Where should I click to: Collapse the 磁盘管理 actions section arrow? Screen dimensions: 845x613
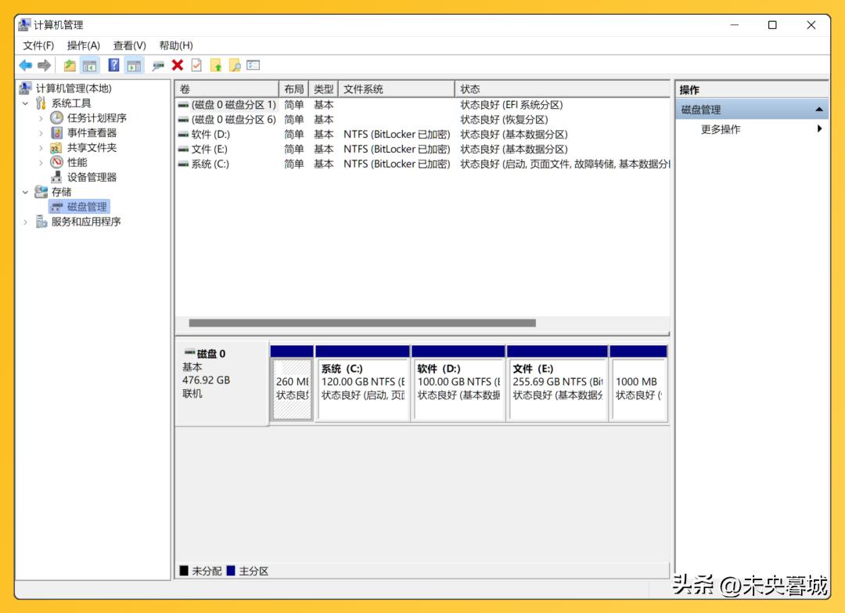[818, 110]
